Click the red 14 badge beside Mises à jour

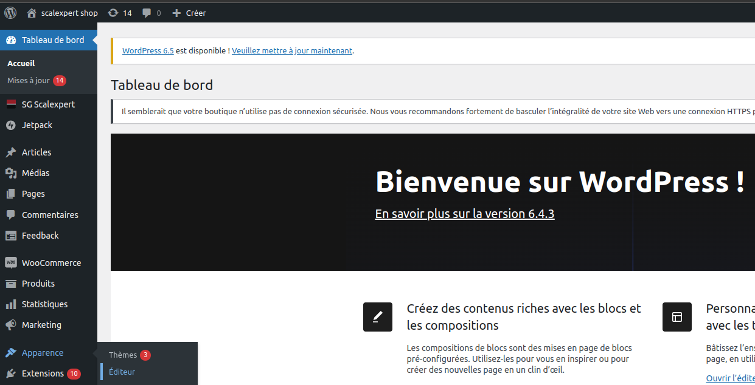click(60, 80)
